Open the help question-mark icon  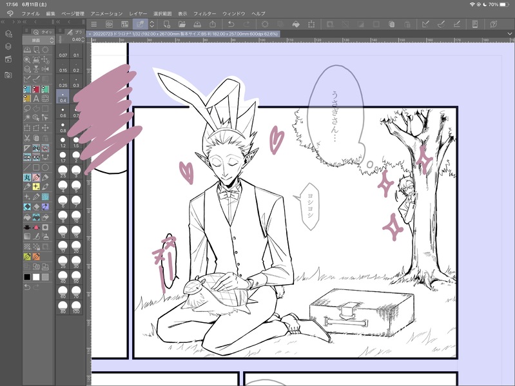click(493, 24)
